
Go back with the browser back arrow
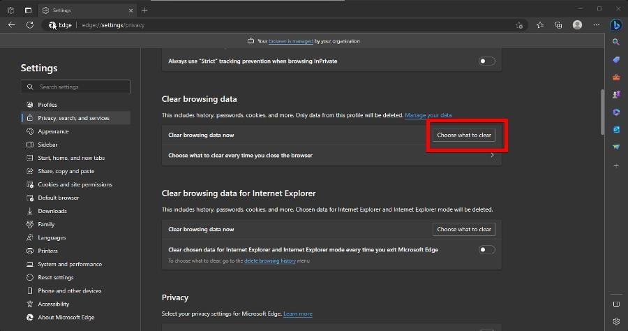(12, 25)
